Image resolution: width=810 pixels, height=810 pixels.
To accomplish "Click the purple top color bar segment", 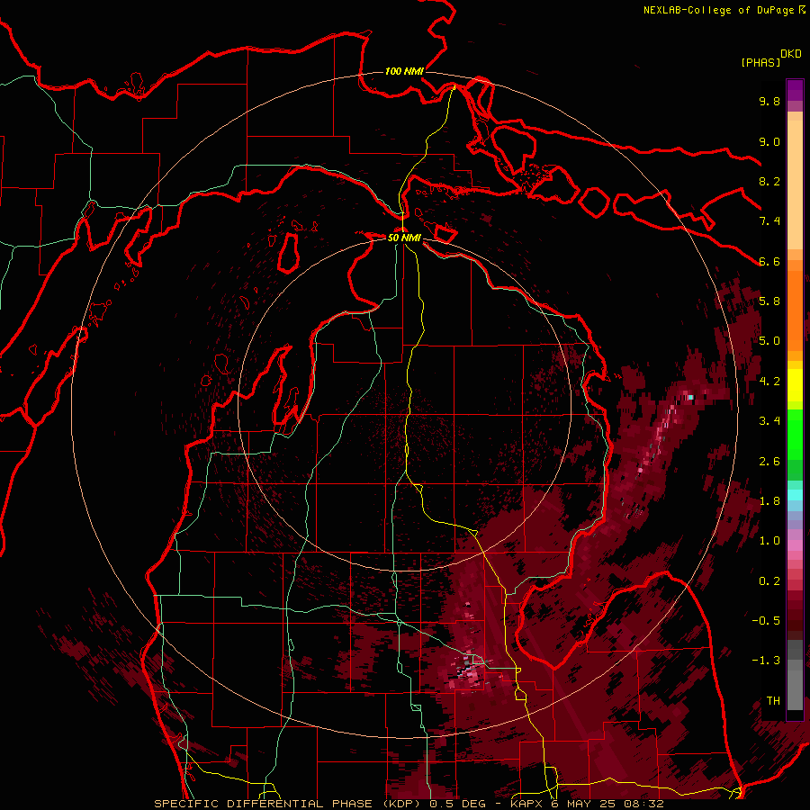I will [795, 90].
